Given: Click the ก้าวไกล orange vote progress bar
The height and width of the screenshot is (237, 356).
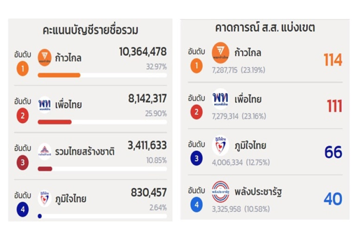Looking at the screenshot, I should click(x=59, y=75).
